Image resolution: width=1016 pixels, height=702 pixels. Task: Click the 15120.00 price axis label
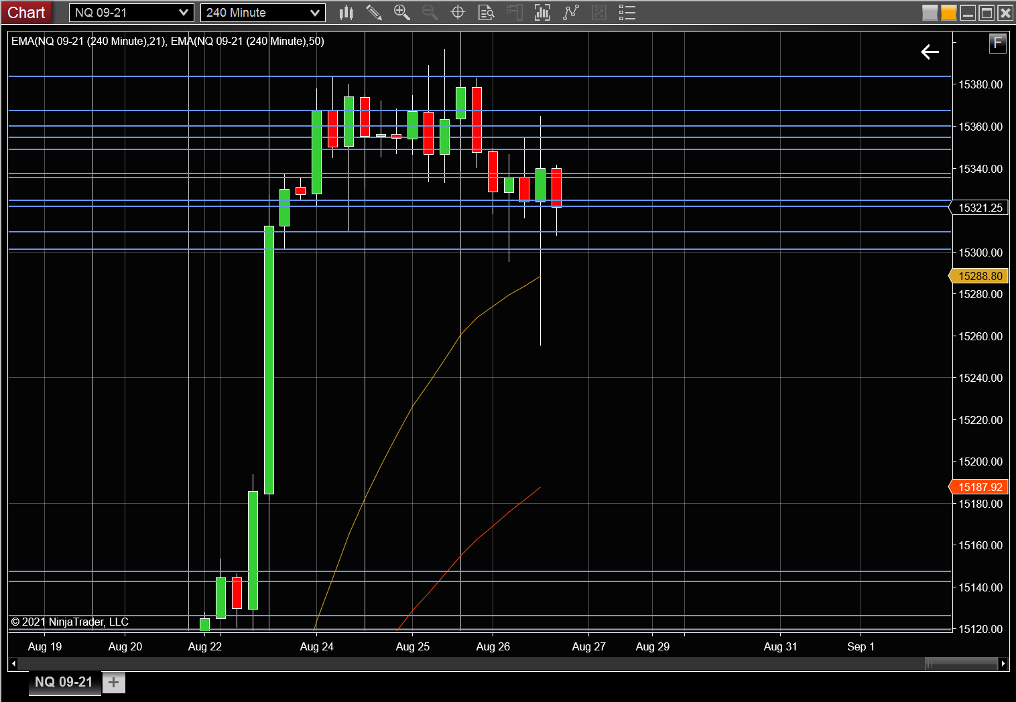click(980, 629)
